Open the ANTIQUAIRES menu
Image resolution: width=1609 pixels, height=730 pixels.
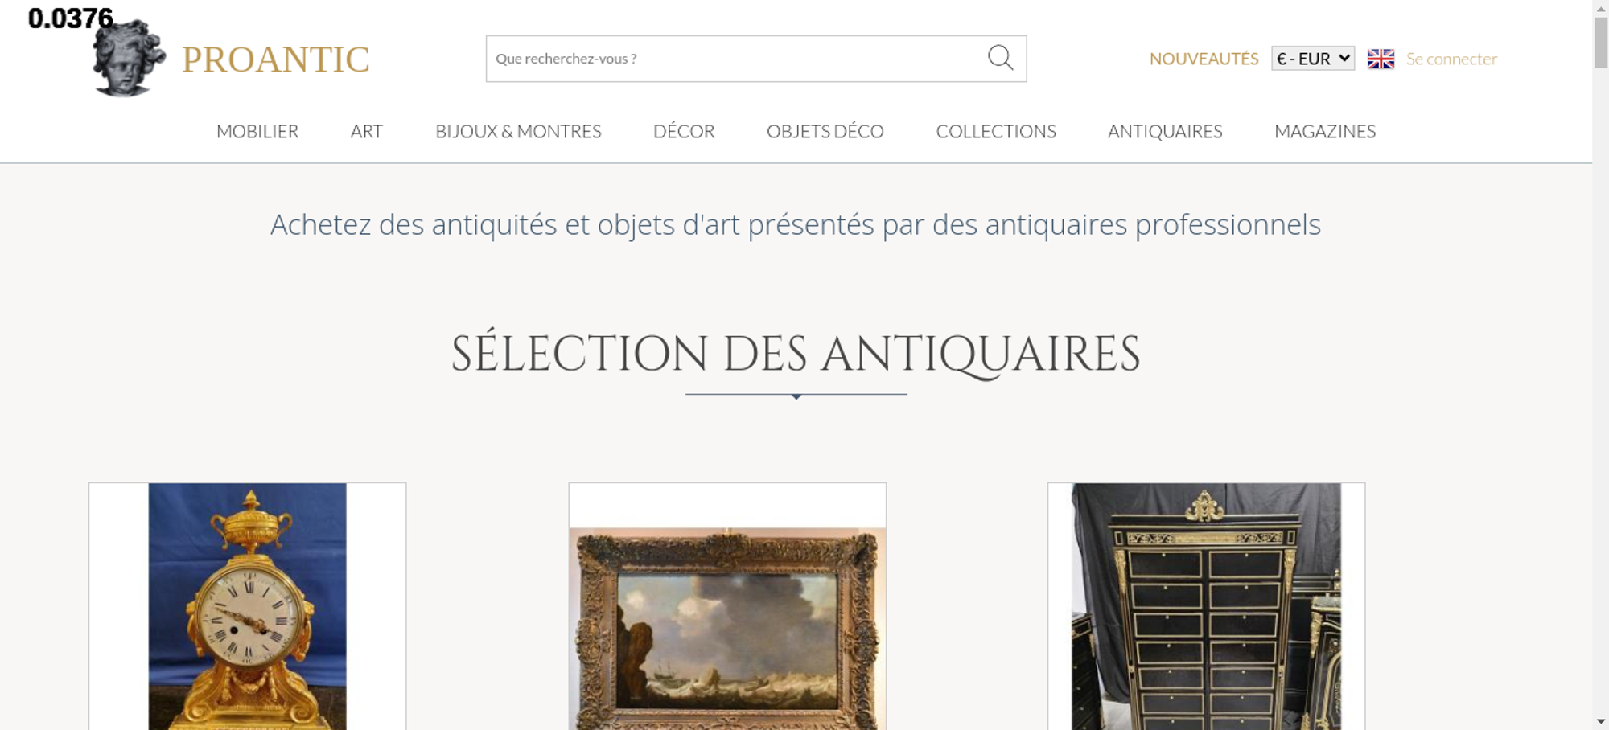(1165, 131)
